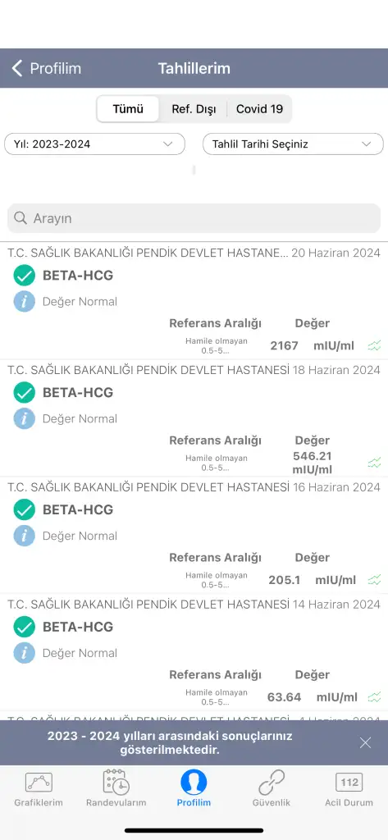Open Grafiklerim from the bottom bar
Image resolution: width=388 pixels, height=840 pixels.
coord(39,788)
